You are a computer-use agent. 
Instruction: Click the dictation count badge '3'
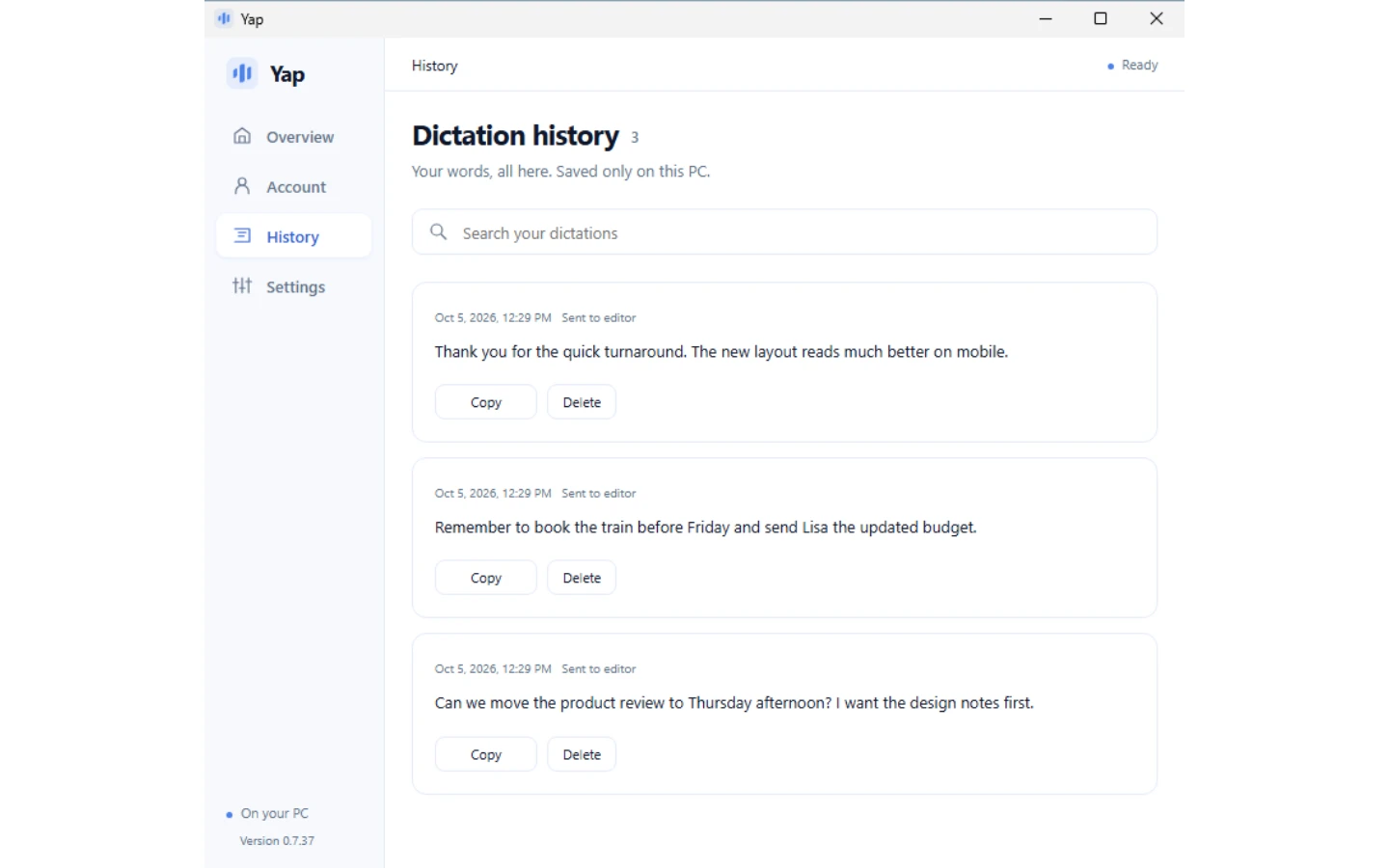635,138
